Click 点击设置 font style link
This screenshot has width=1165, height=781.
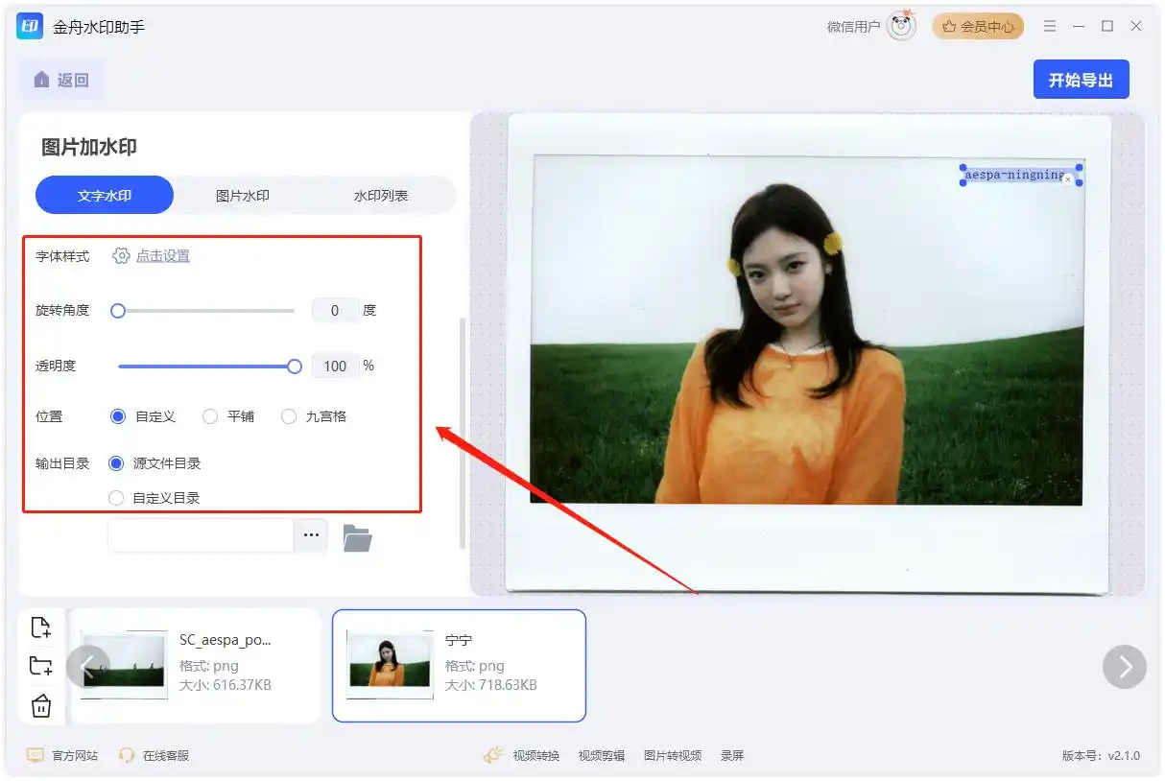coord(163,256)
